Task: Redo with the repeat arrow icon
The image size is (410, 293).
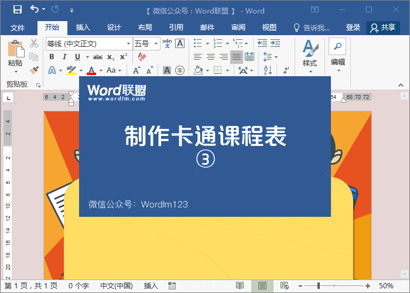Action: point(55,9)
